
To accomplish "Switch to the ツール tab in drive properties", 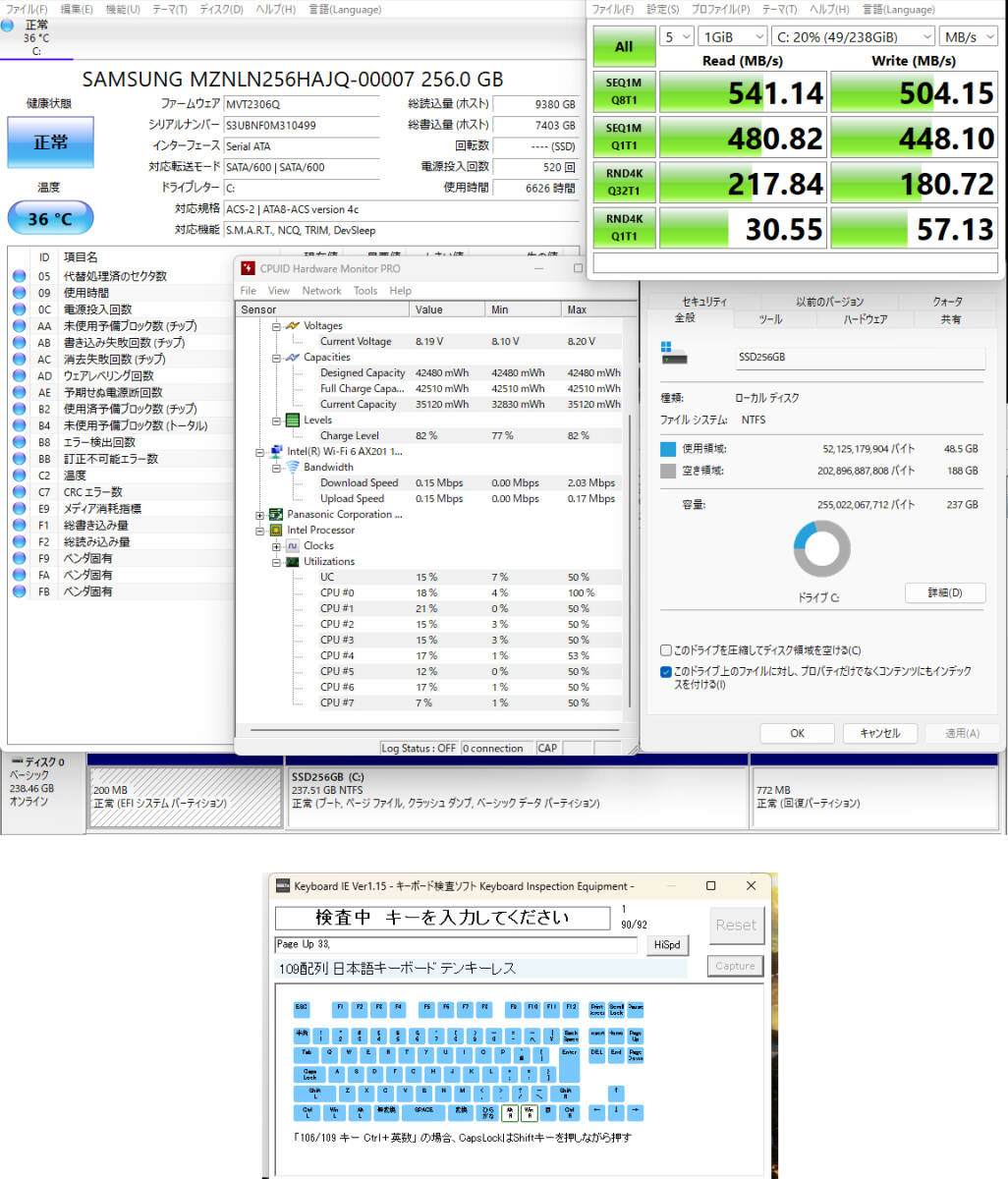I will click(770, 319).
